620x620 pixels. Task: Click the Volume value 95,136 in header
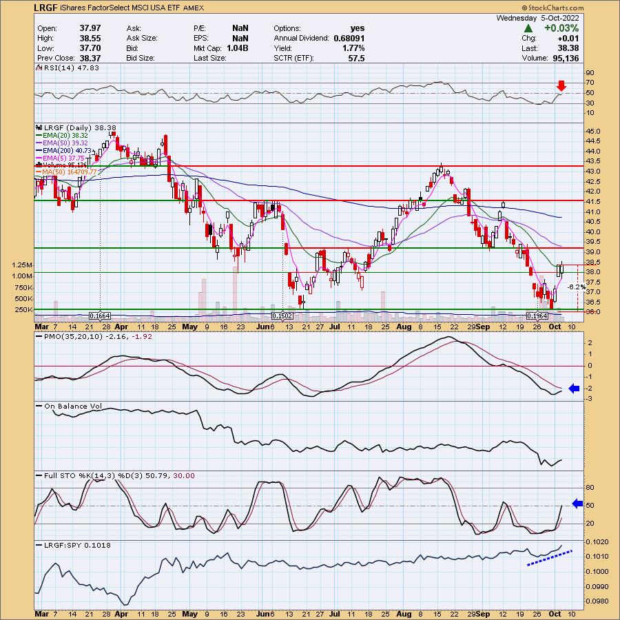(x=566, y=58)
